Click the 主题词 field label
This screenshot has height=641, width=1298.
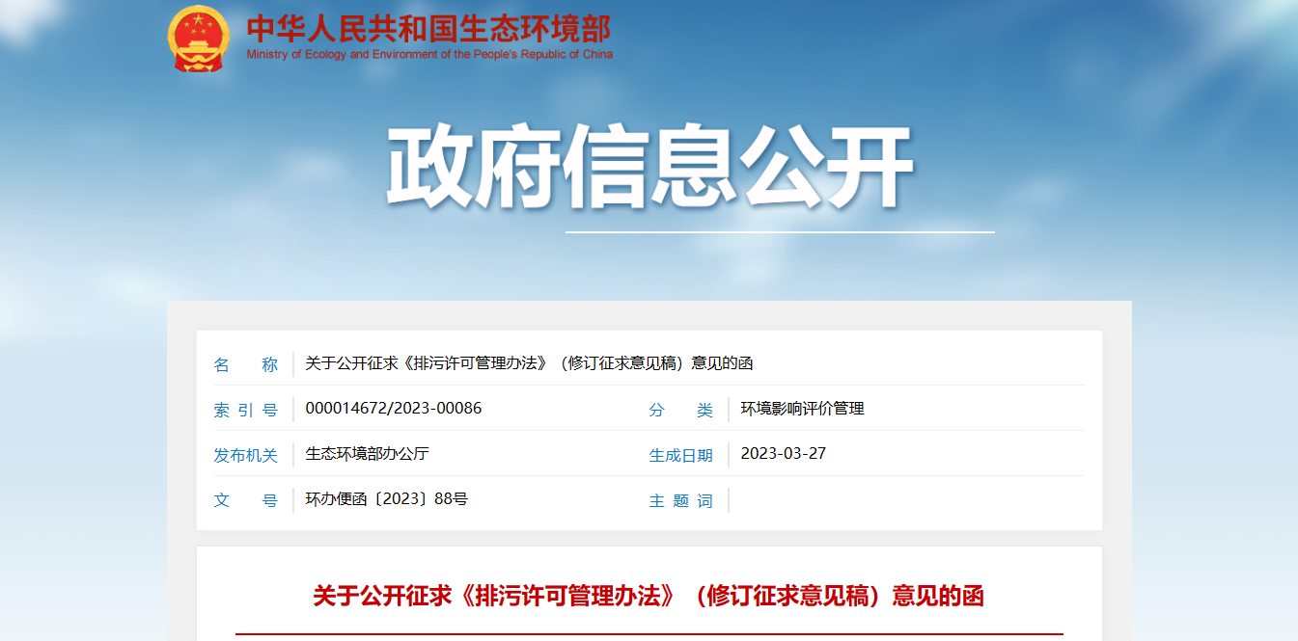click(x=680, y=500)
